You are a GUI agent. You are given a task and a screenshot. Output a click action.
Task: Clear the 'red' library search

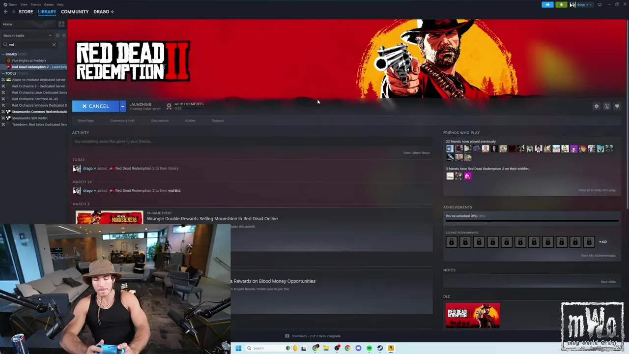coord(54,45)
